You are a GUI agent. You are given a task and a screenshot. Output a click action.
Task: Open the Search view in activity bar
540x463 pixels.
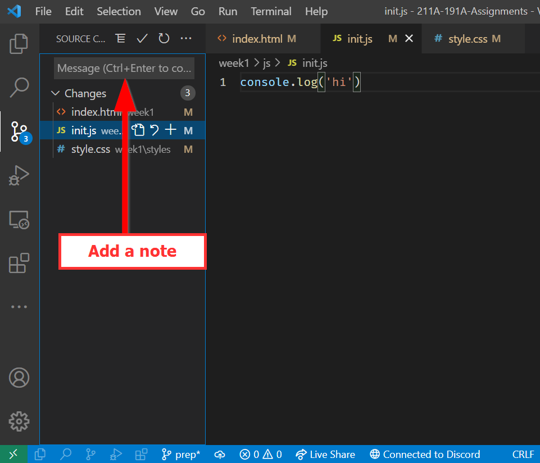19,87
